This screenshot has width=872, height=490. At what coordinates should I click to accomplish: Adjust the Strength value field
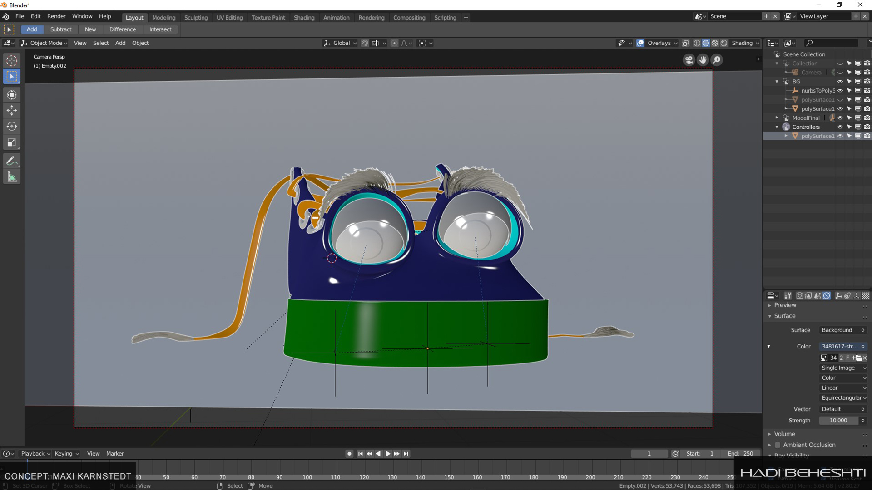coord(838,421)
